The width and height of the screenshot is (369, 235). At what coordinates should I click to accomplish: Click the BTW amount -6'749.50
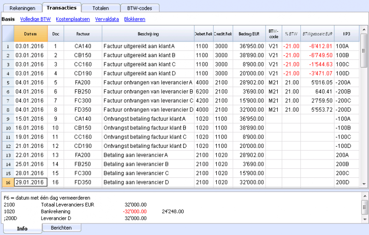pyautogui.click(x=317, y=55)
